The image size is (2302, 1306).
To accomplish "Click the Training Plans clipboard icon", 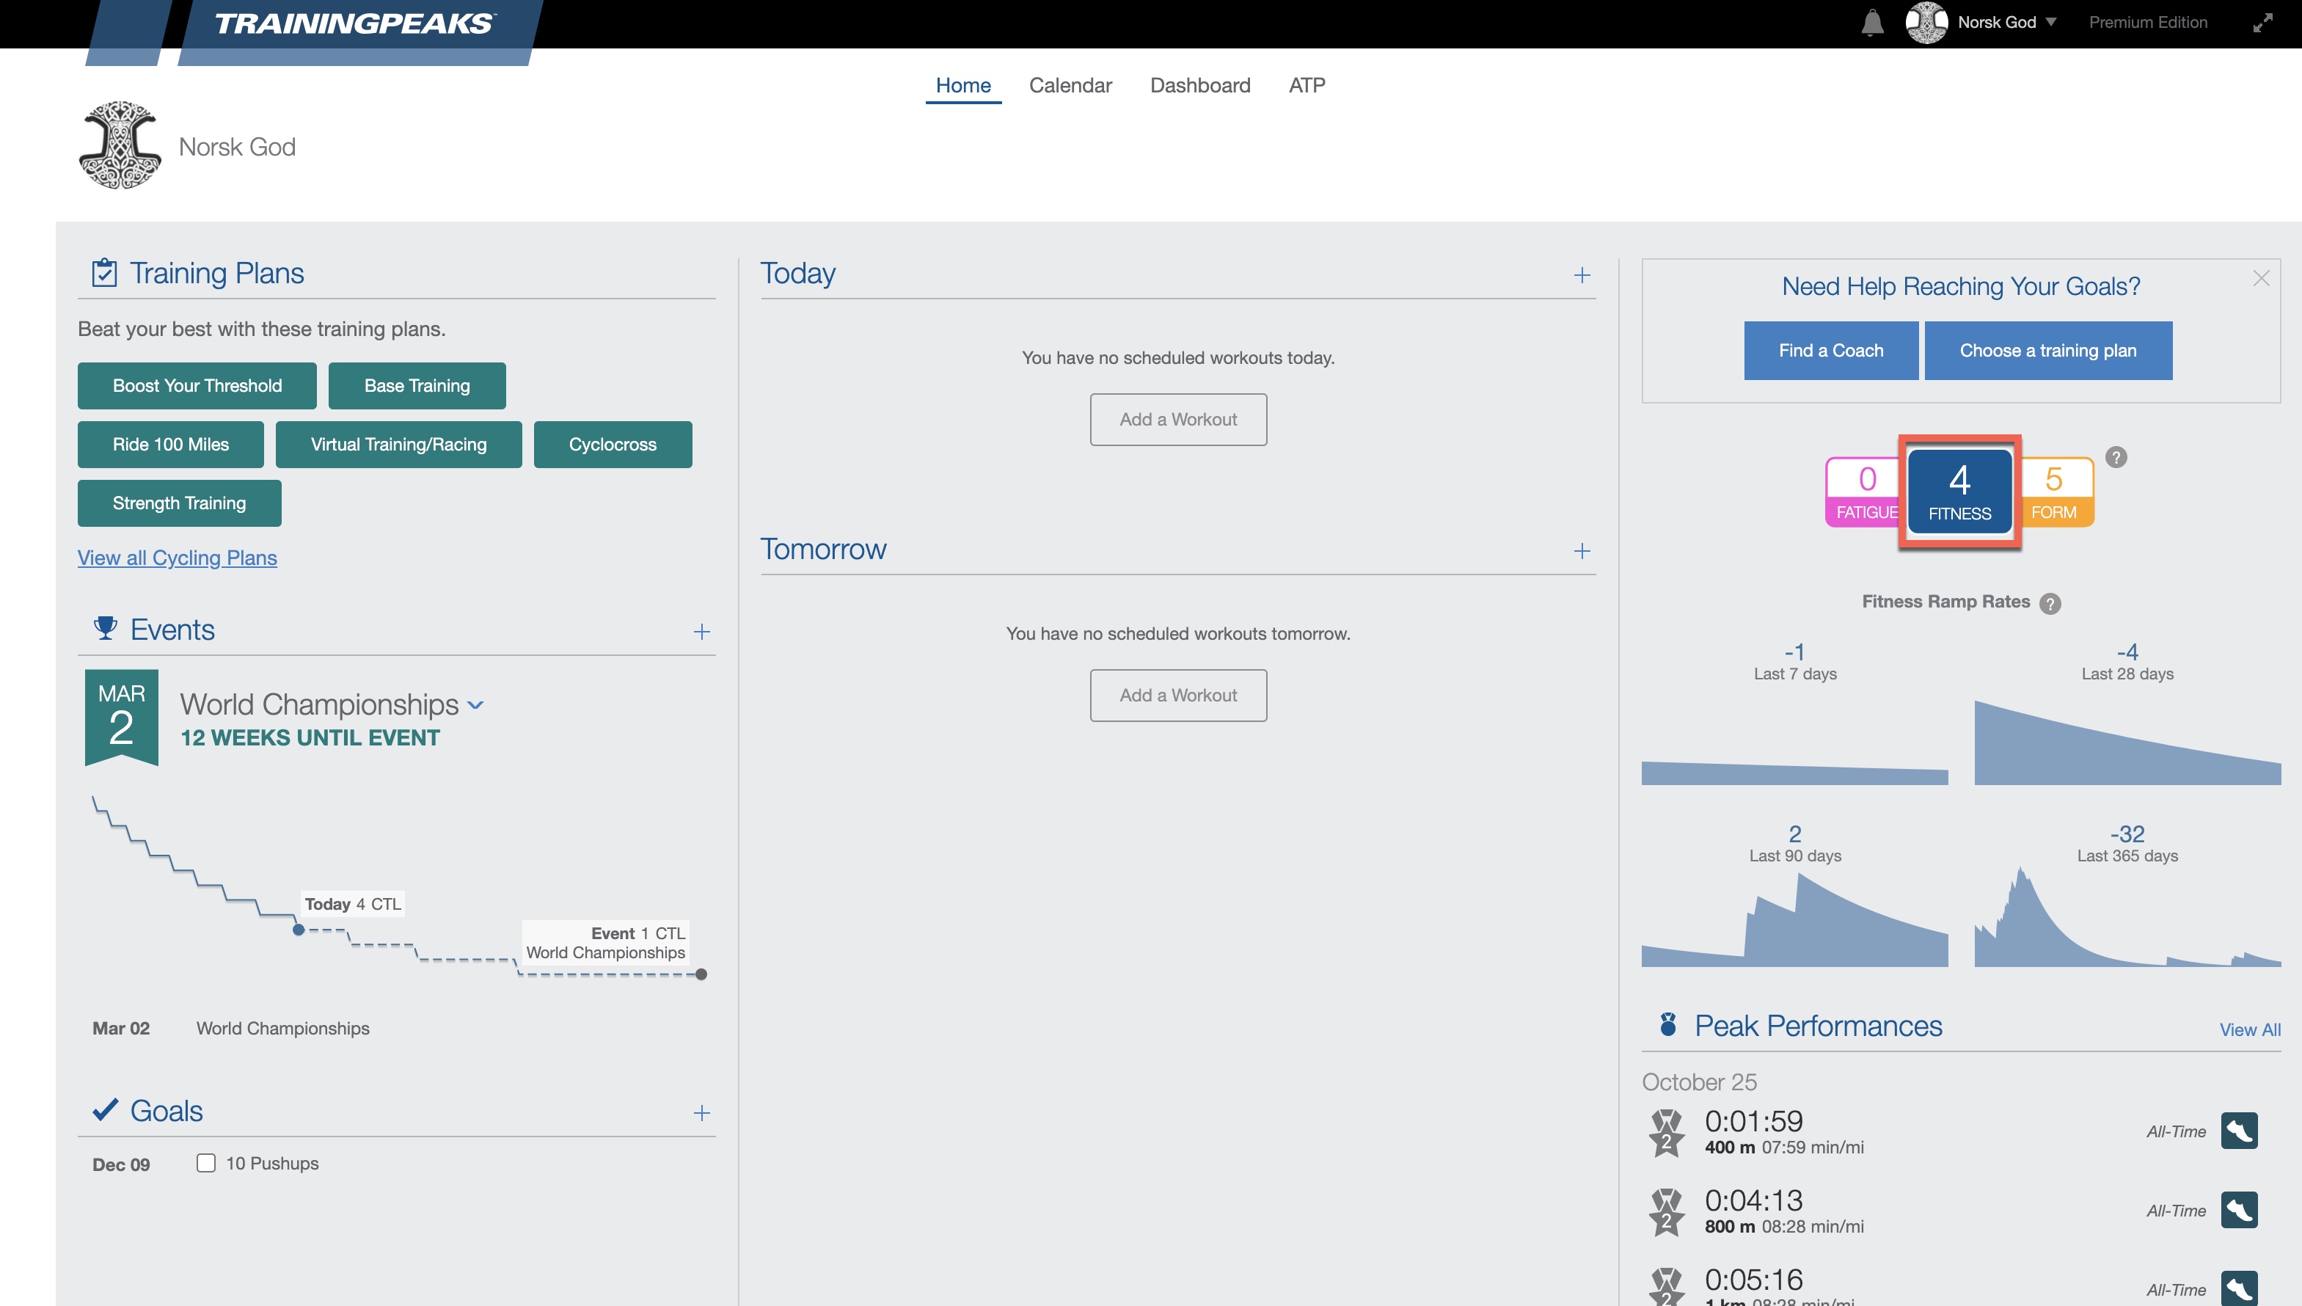I will tap(104, 273).
